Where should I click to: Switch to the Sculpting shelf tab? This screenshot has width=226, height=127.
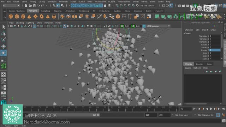(46, 11)
